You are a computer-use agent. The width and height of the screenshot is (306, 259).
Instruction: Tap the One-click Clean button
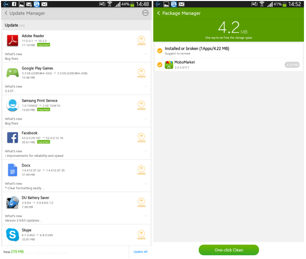pos(229,250)
